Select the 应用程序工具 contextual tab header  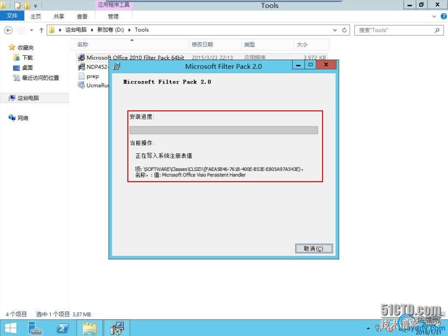coord(113,5)
